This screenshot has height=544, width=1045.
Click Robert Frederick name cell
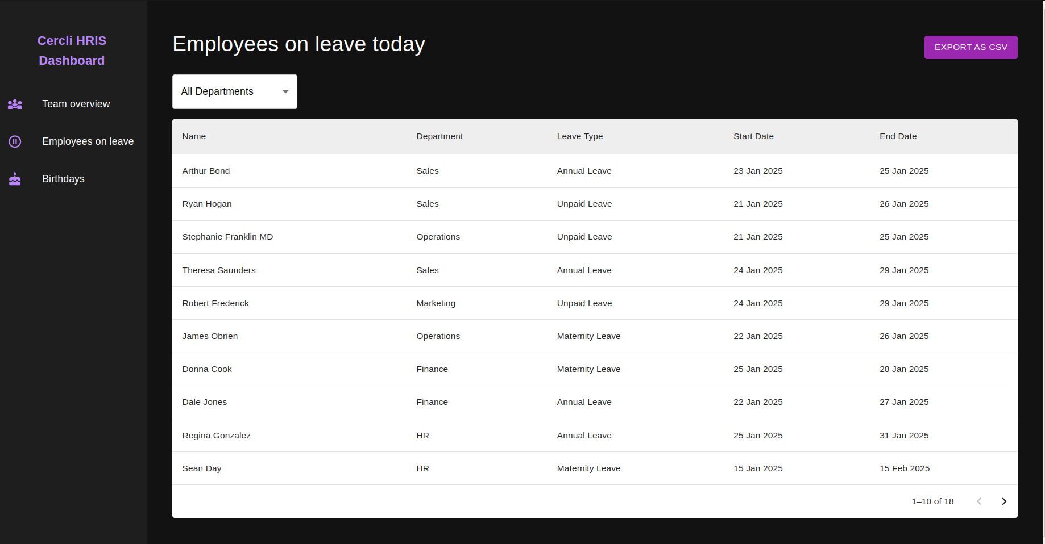coord(215,303)
